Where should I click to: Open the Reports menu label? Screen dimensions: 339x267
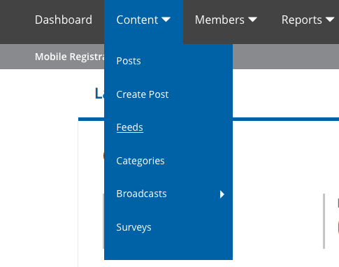(x=302, y=20)
